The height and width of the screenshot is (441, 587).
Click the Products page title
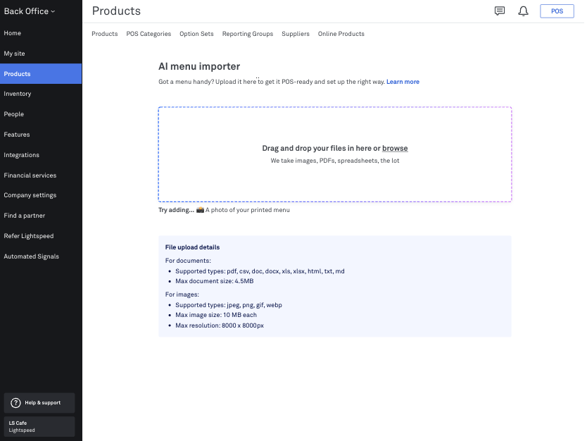[x=116, y=11]
